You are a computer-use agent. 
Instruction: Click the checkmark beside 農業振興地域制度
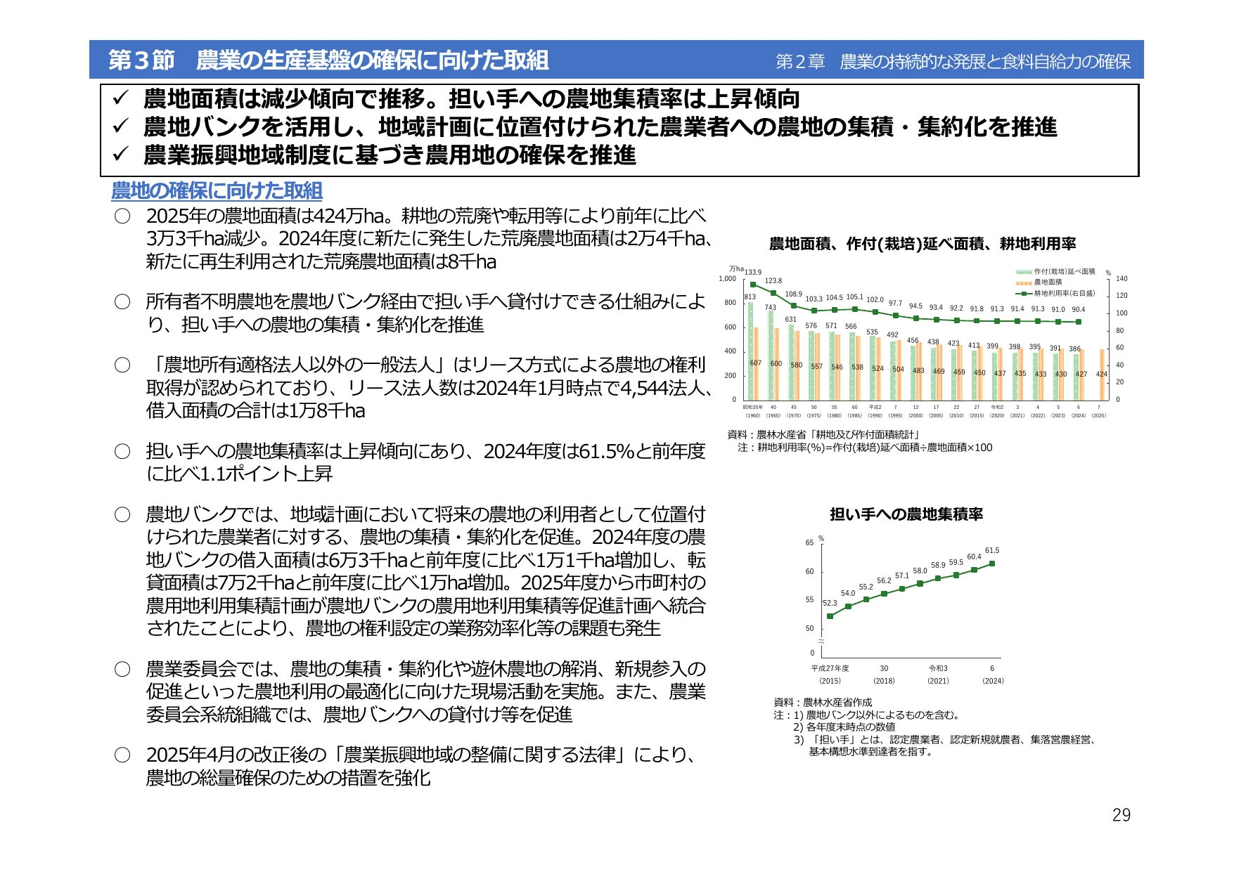coord(120,154)
